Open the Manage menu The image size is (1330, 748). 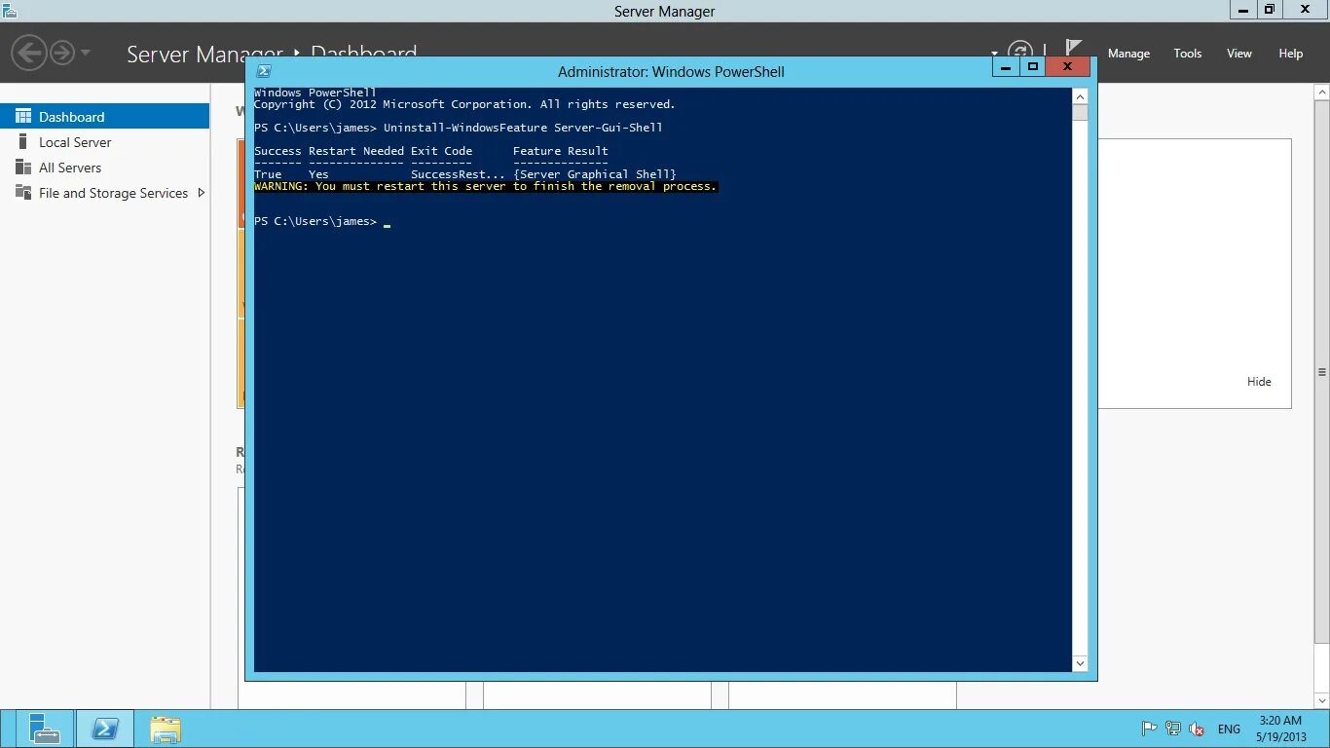click(1128, 54)
